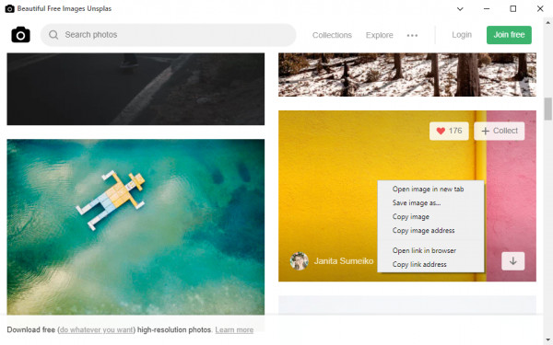This screenshot has height=345, width=553.
Task: Click the do whatever you want link
Action: 96,330
